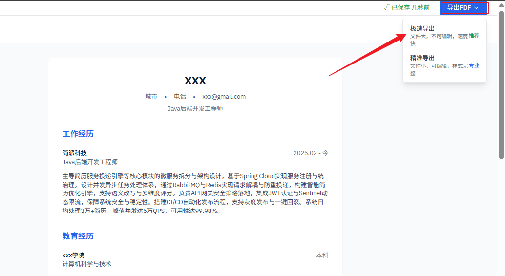Image resolution: width=505 pixels, height=276 pixels.
Task: Click the 2025.02 - 今 date range
Action: click(311, 153)
